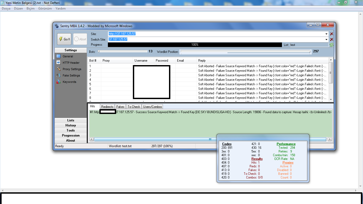The image size is (363, 204).
Task: Click the Go!! lightning button
Action: point(64,39)
